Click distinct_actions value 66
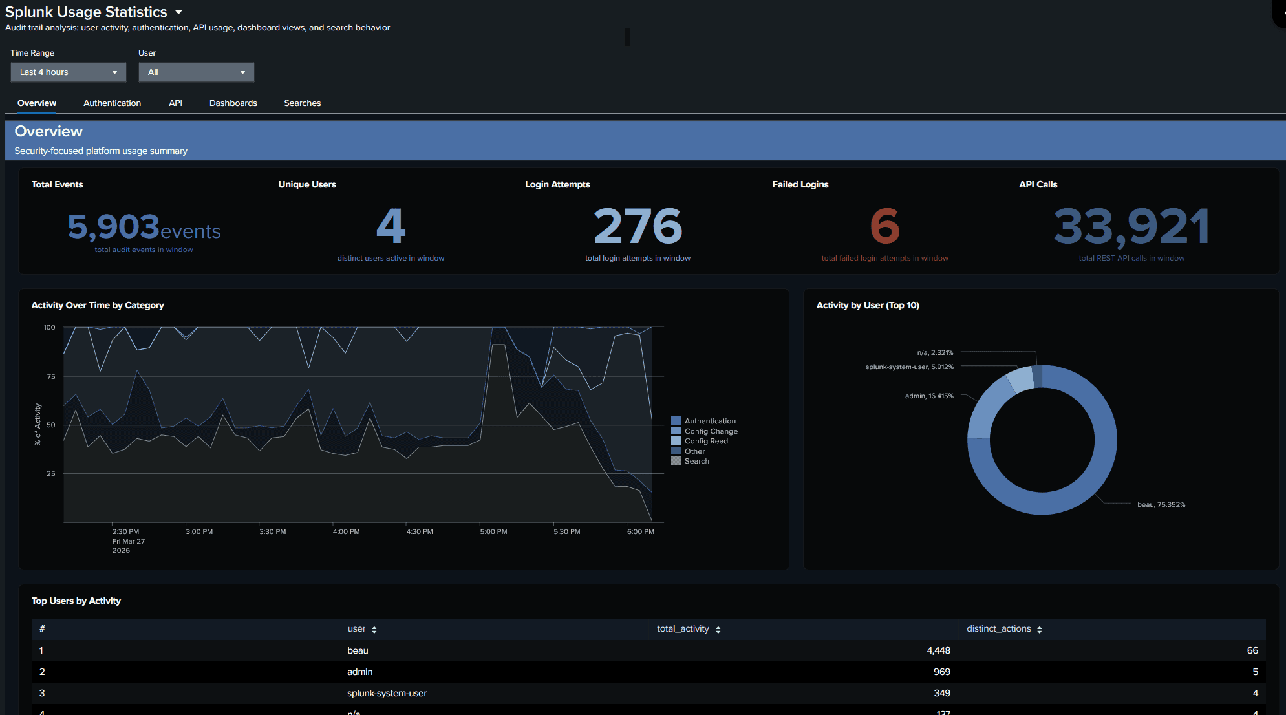This screenshot has width=1286, height=715. tap(1252, 650)
